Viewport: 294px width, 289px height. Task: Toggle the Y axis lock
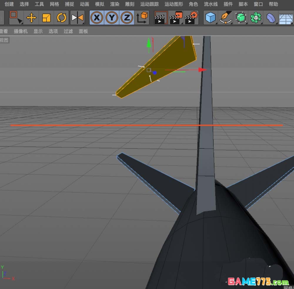click(x=112, y=18)
